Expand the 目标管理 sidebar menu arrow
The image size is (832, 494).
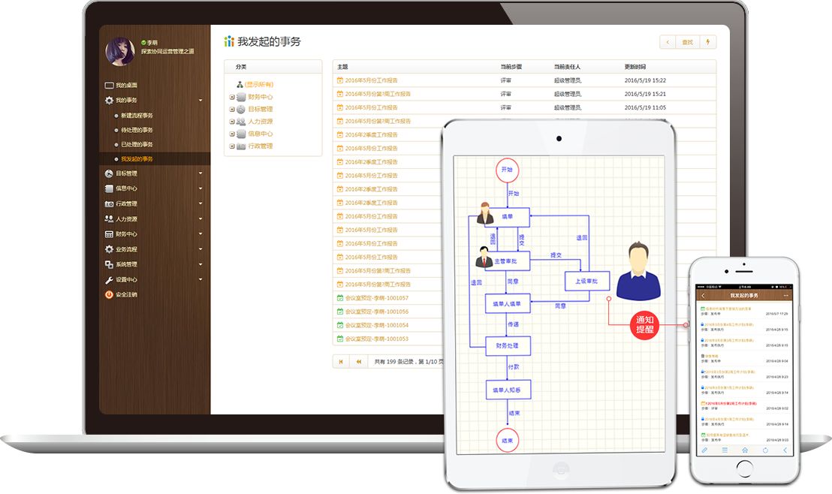[x=200, y=173]
